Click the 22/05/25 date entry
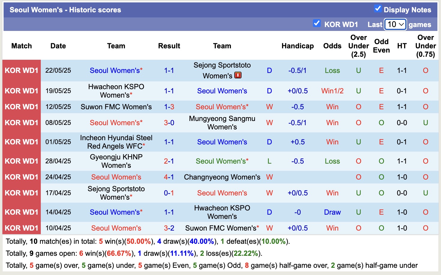 (58, 71)
